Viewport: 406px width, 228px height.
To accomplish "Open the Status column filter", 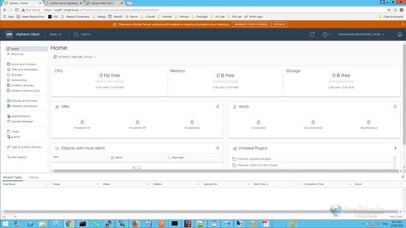I will pyautogui.click(x=148, y=184).
